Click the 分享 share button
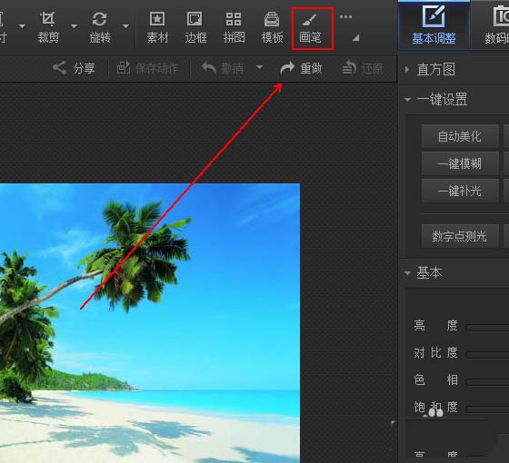 point(74,68)
